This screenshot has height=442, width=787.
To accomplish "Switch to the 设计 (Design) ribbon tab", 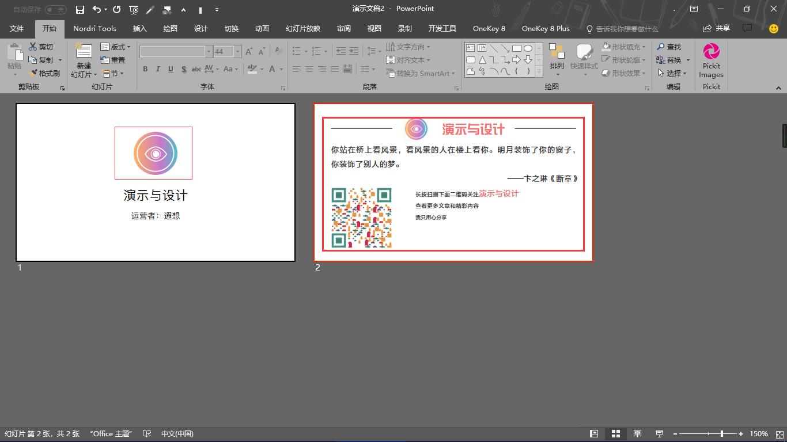I will point(200,28).
